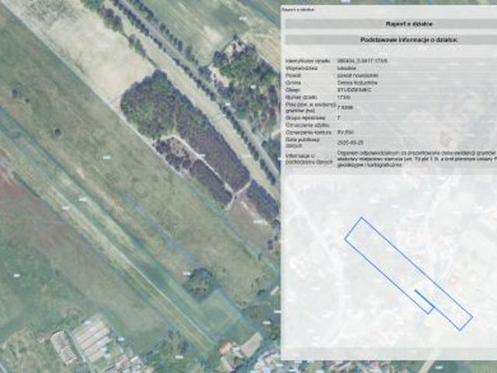Viewport: 497px width, 373px height.
Task: Click the 'Oznaczenie konturu' value
Action: pos(345,132)
